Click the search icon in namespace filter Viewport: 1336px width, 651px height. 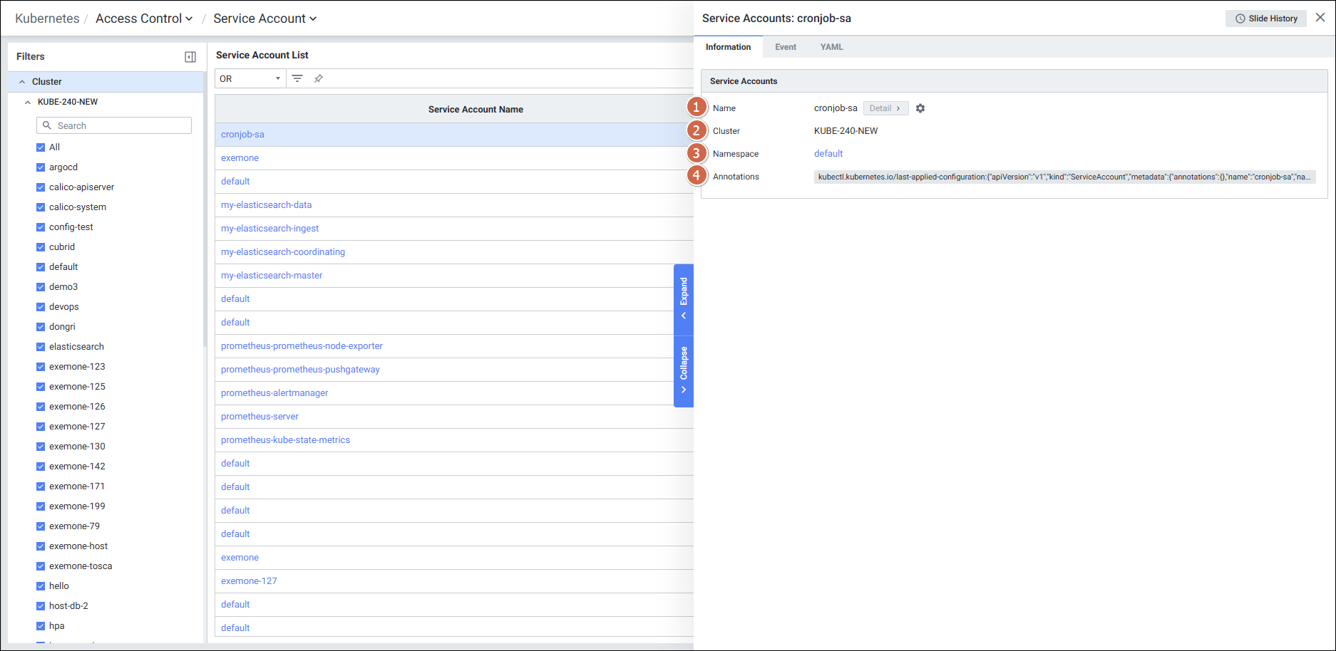point(47,125)
